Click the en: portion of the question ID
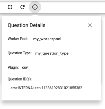 [x=39, y=88]
